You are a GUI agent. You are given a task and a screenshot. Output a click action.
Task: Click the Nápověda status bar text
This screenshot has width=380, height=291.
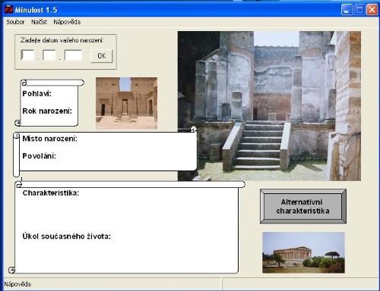tap(17, 284)
